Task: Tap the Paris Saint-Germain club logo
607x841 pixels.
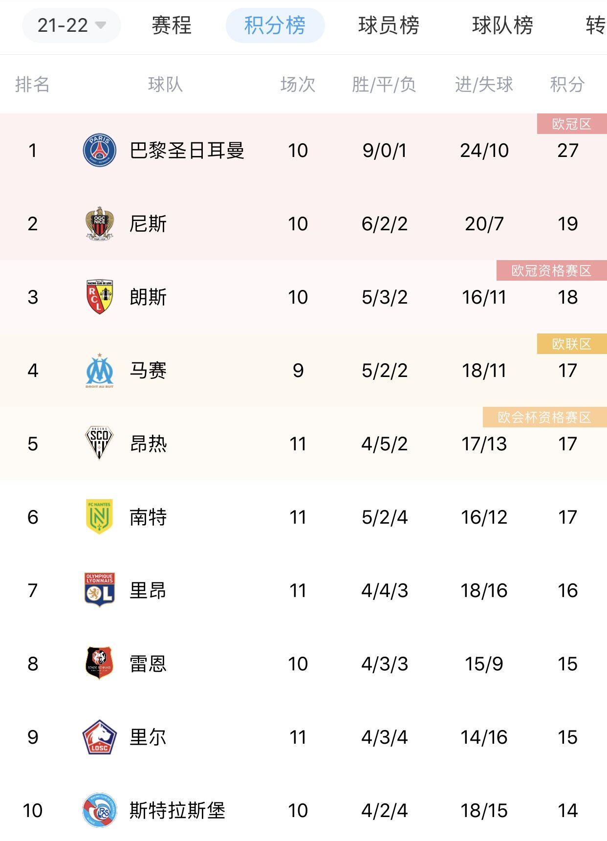Action: click(100, 150)
